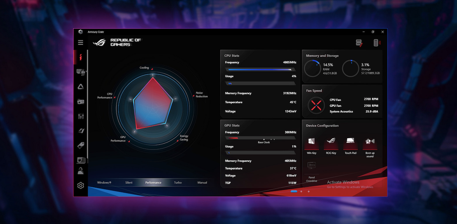The height and width of the screenshot is (224, 457).
Task: Switch to Turbo operating mode
Action: (178, 182)
